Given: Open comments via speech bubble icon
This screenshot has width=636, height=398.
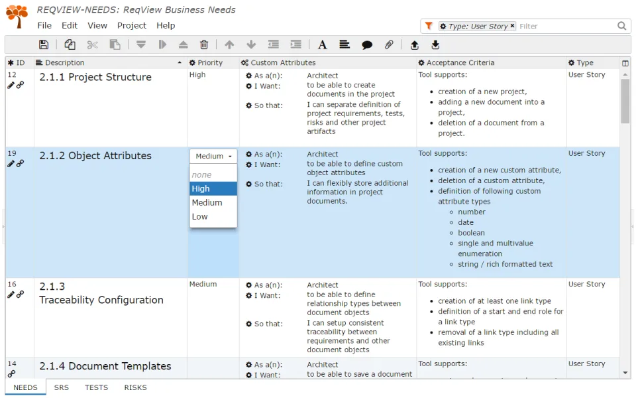Looking at the screenshot, I should coord(367,45).
